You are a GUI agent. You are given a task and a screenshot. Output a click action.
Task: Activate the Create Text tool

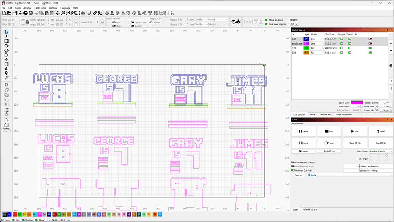(x=6, y=68)
